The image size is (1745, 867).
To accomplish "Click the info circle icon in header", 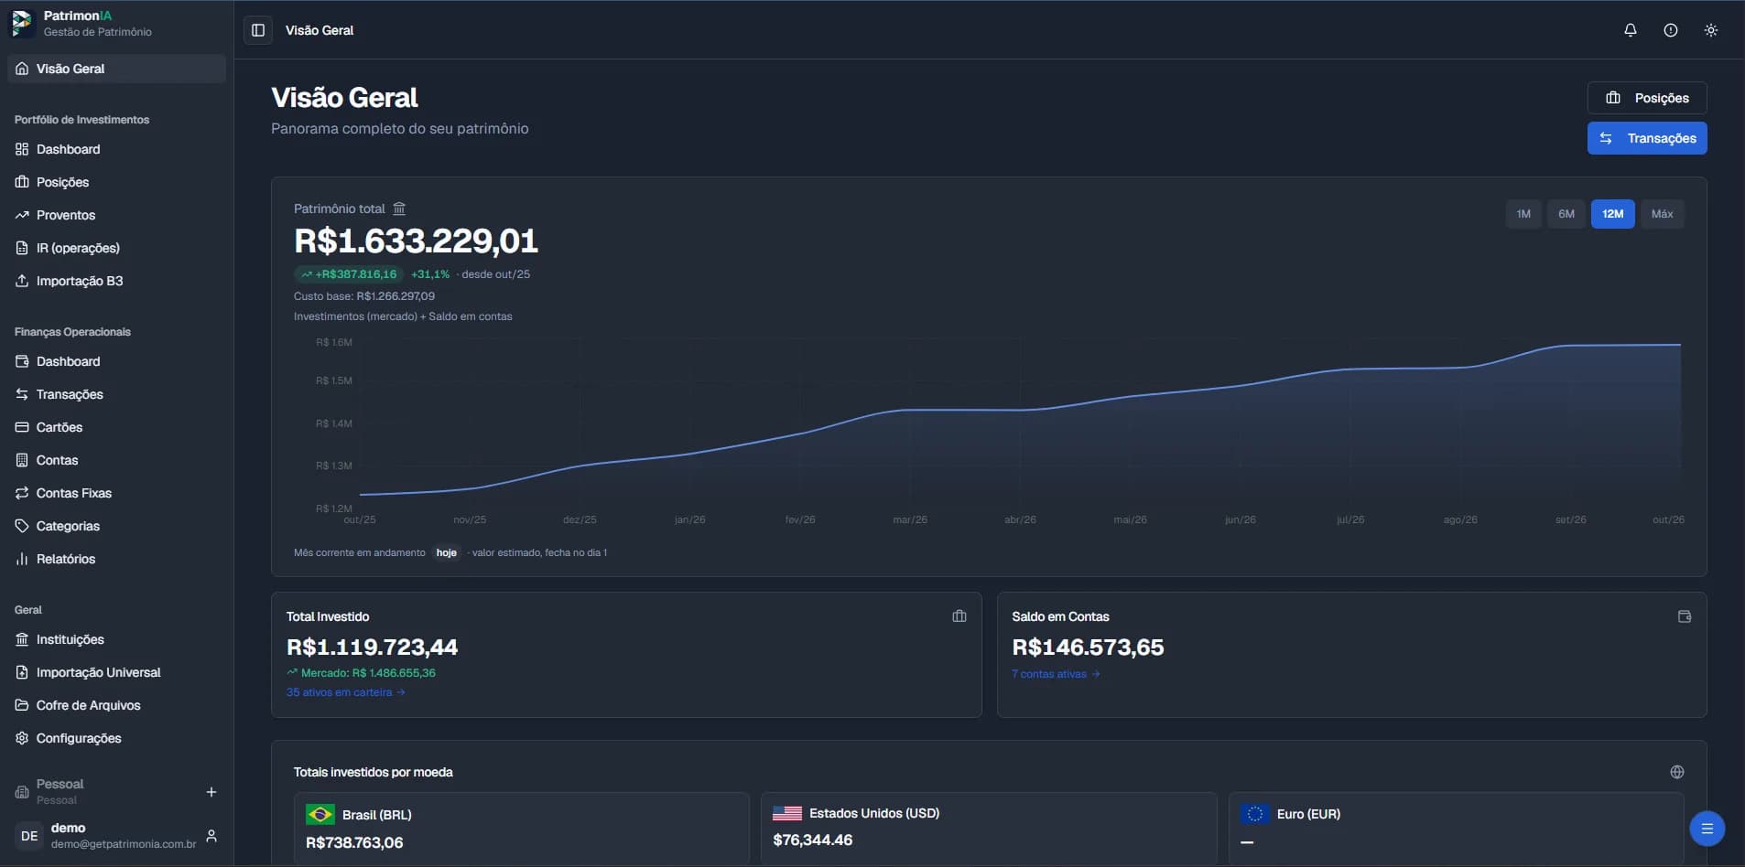I will click(1671, 30).
